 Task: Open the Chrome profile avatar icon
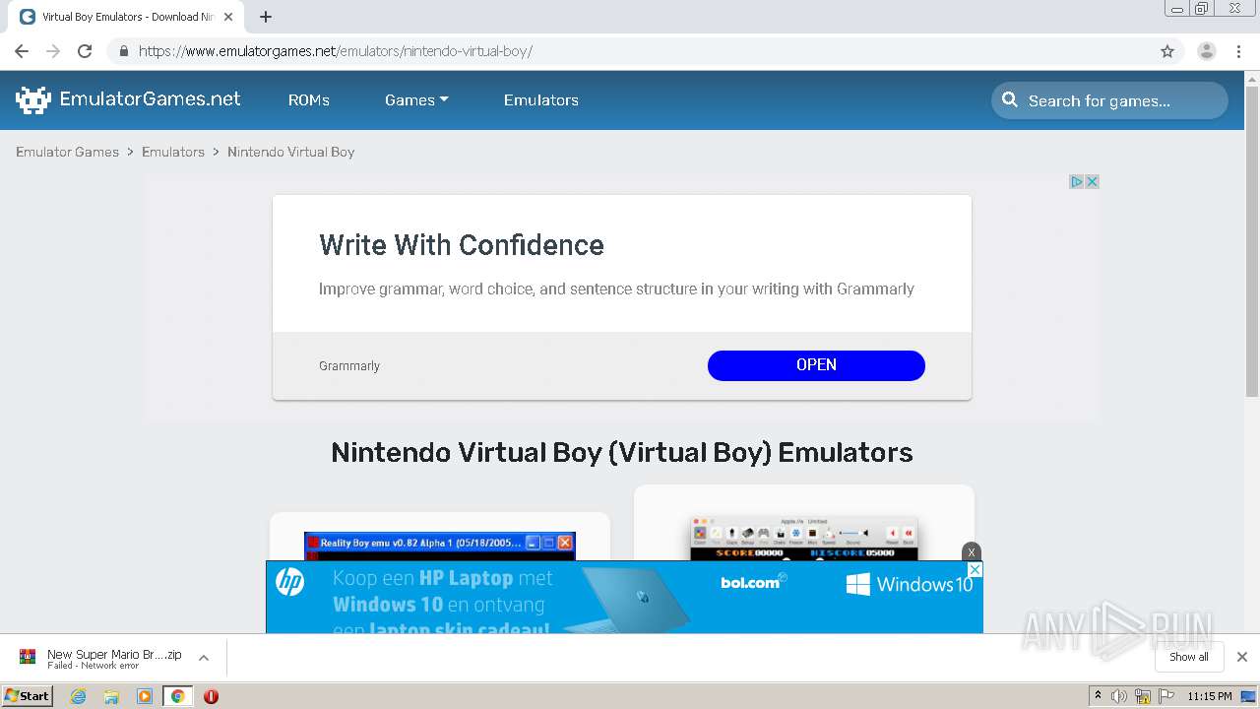point(1207,51)
